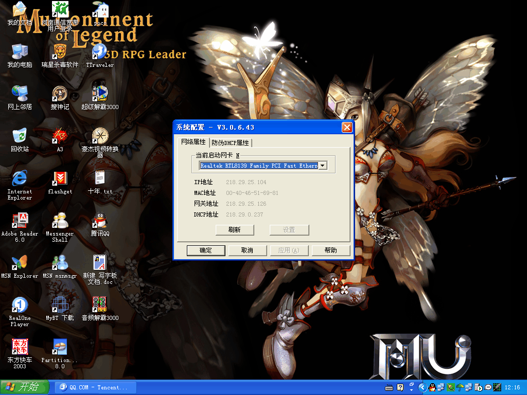Click the 12:16 taskbar clock
The height and width of the screenshot is (395, 527).
click(512, 388)
